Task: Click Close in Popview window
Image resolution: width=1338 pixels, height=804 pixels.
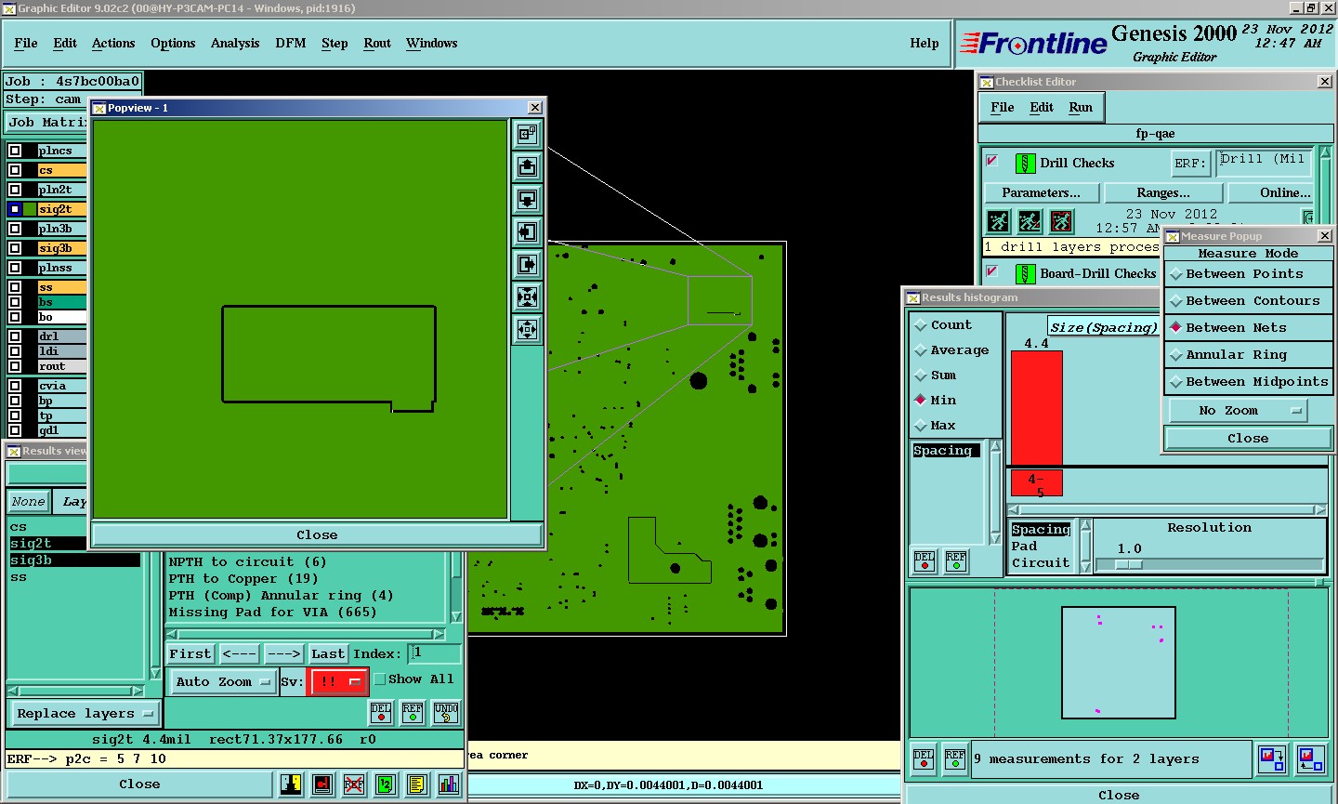Action: click(x=317, y=535)
